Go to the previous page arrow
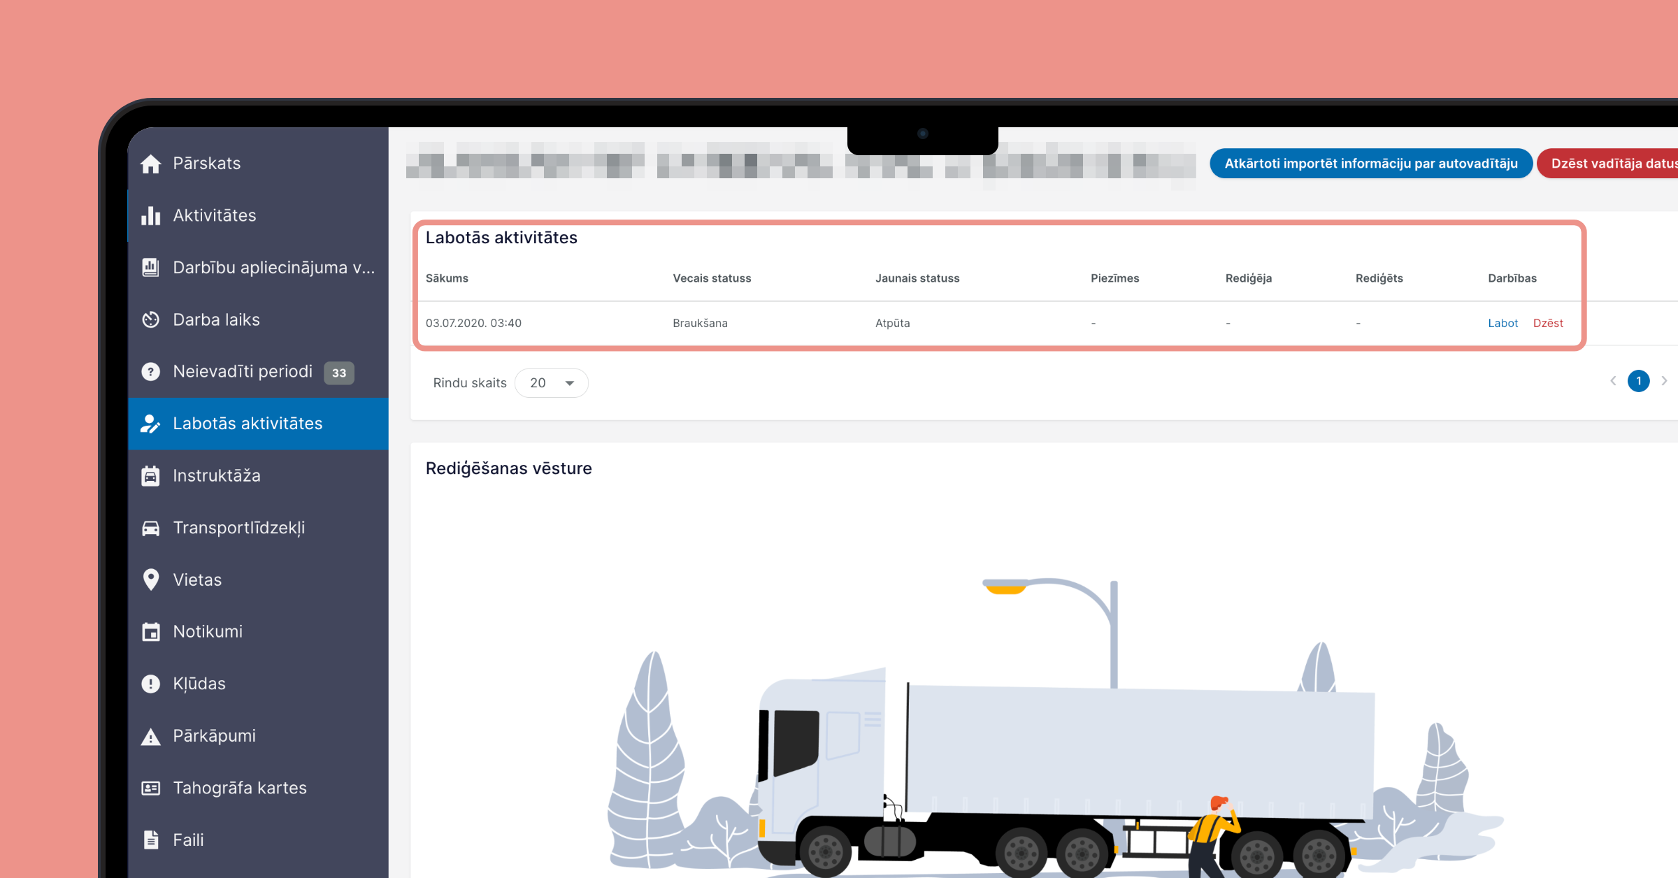This screenshot has width=1678, height=878. (1613, 381)
